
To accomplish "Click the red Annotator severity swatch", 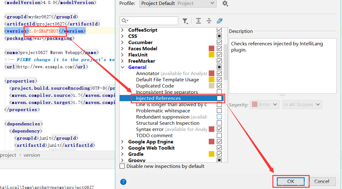I will (x=211, y=73).
